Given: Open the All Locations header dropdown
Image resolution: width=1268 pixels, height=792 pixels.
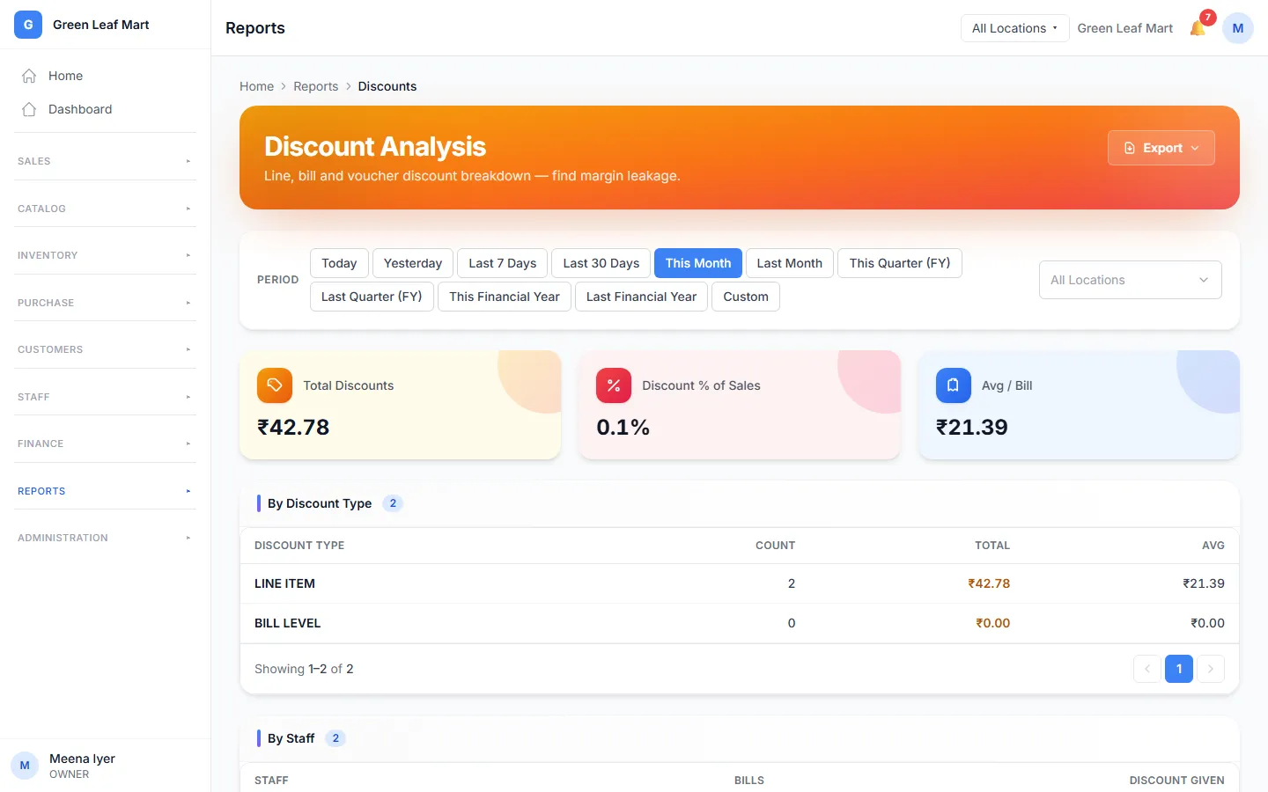Looking at the screenshot, I should pos(1014,28).
